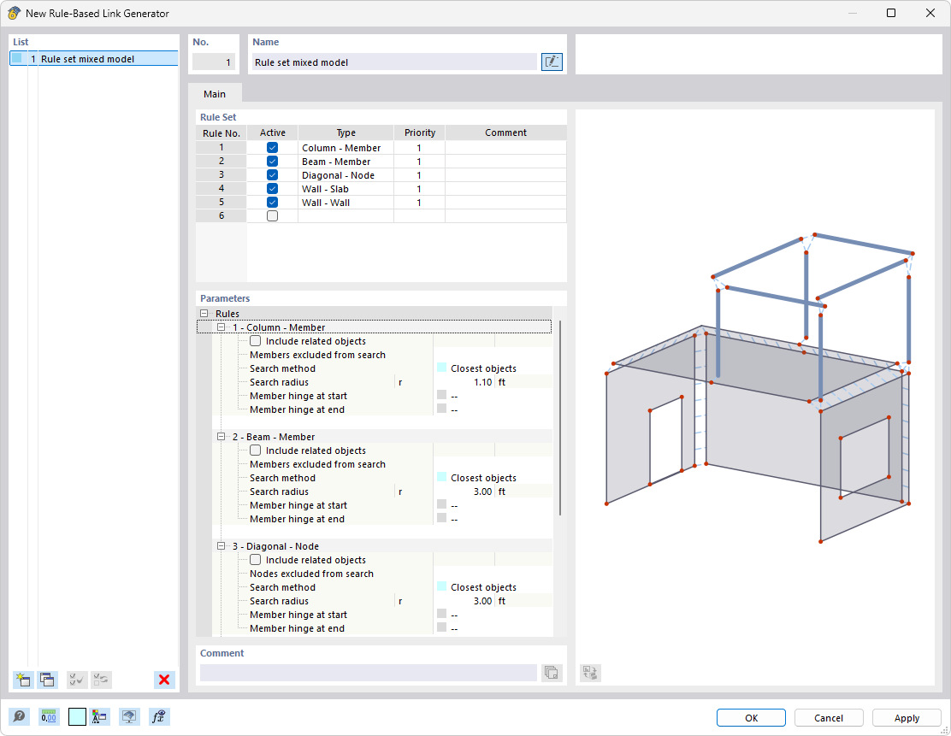Click the Active column header in Rule Set

(272, 132)
